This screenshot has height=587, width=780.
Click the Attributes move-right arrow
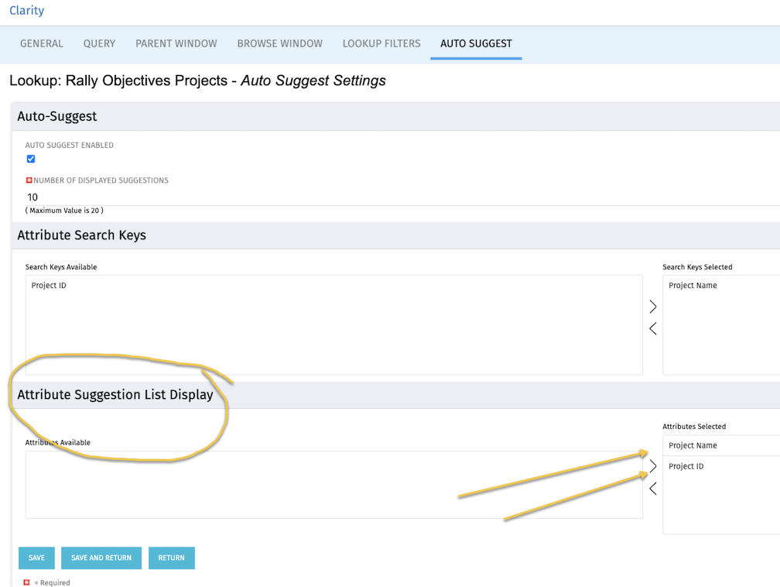(x=653, y=466)
